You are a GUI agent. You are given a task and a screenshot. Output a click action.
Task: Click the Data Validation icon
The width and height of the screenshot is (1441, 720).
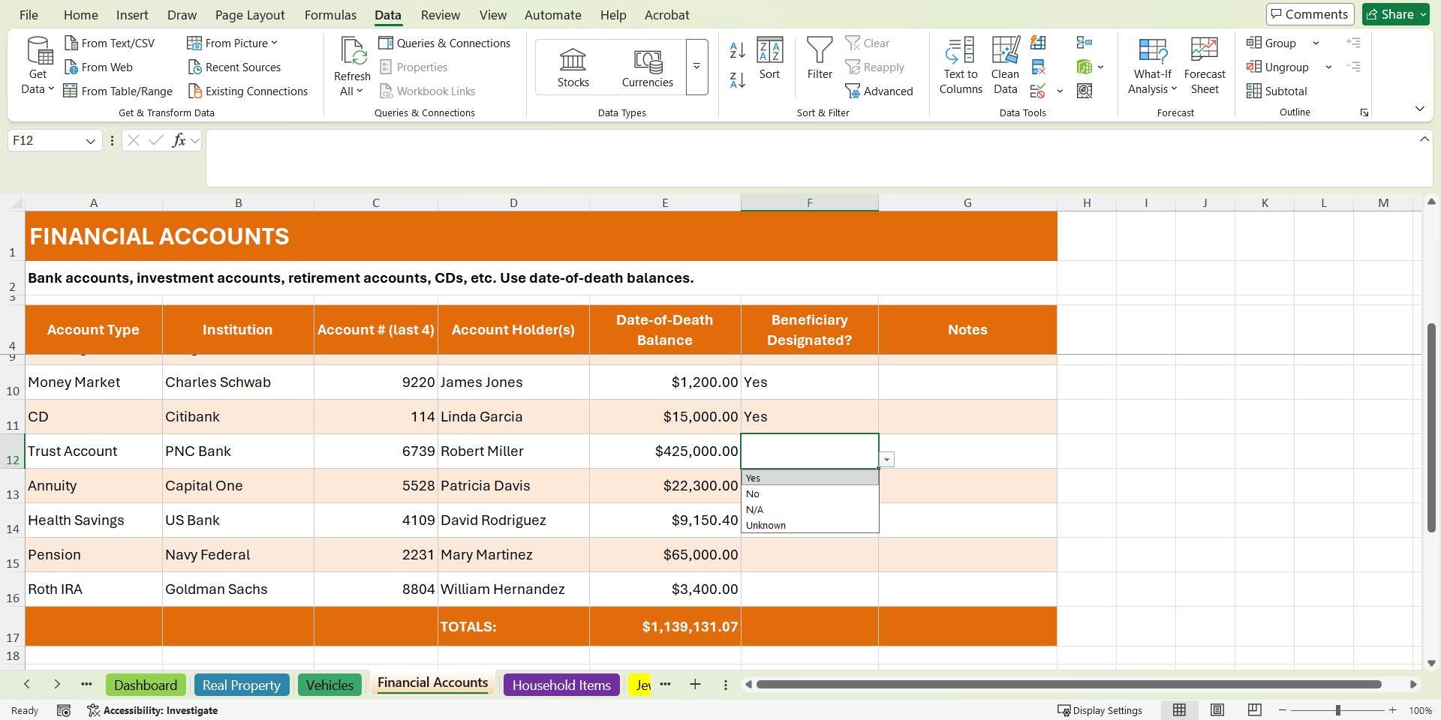(x=1038, y=91)
